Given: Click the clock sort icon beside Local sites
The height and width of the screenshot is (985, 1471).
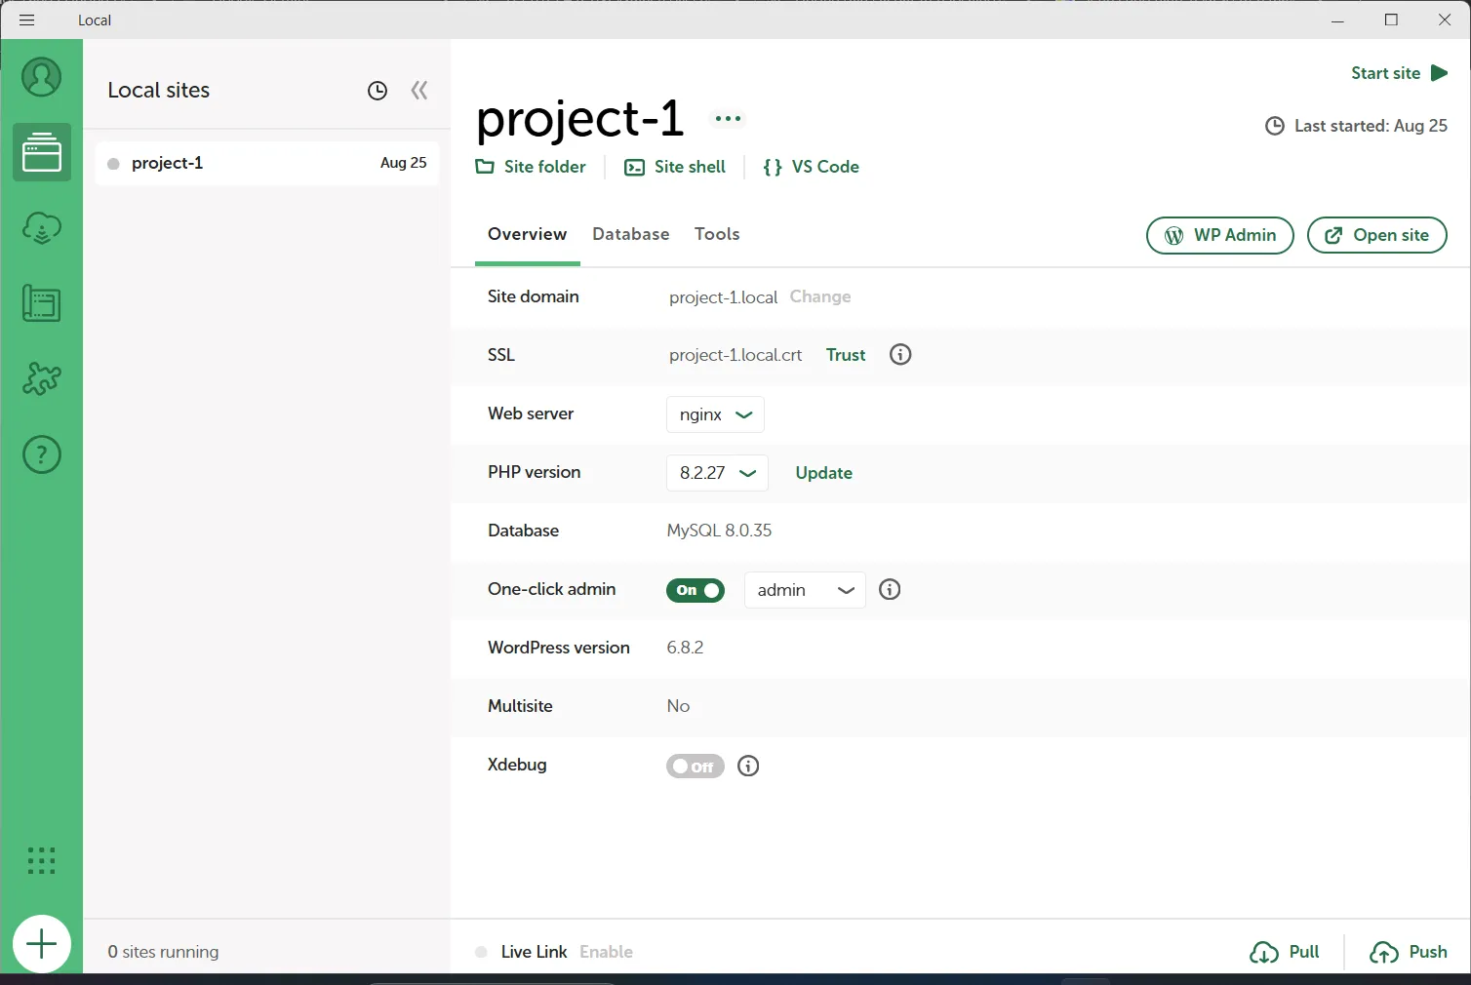Looking at the screenshot, I should pyautogui.click(x=377, y=91).
